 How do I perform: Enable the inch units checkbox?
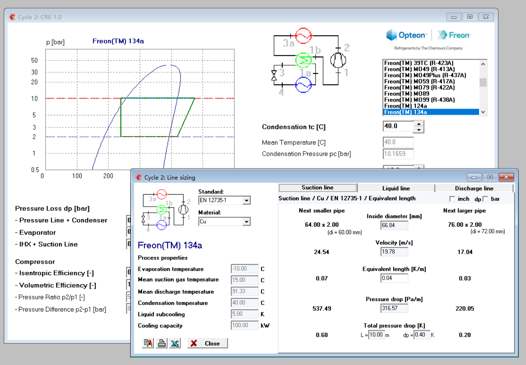click(x=452, y=199)
